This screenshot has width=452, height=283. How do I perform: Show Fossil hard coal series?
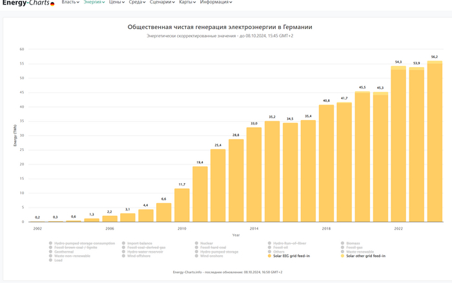[x=211, y=248]
